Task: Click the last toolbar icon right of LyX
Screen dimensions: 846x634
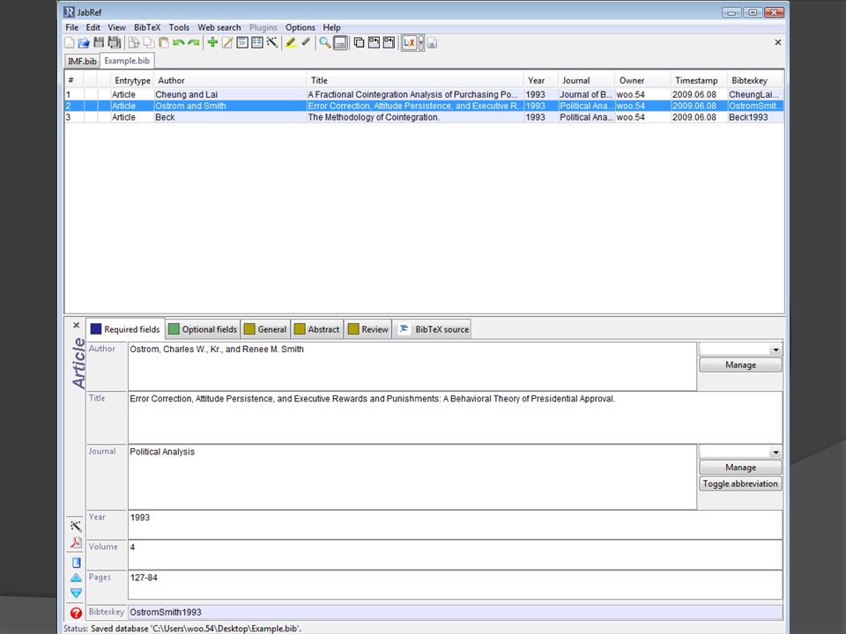Action: tap(432, 42)
